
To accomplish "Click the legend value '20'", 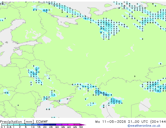I will [x=45, y=127].
